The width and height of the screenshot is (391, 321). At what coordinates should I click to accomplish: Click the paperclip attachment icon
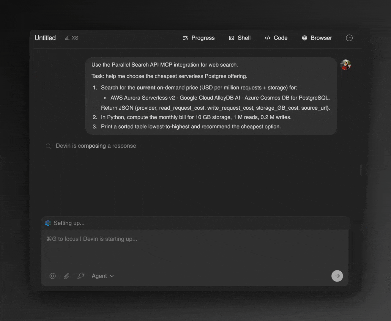66,276
